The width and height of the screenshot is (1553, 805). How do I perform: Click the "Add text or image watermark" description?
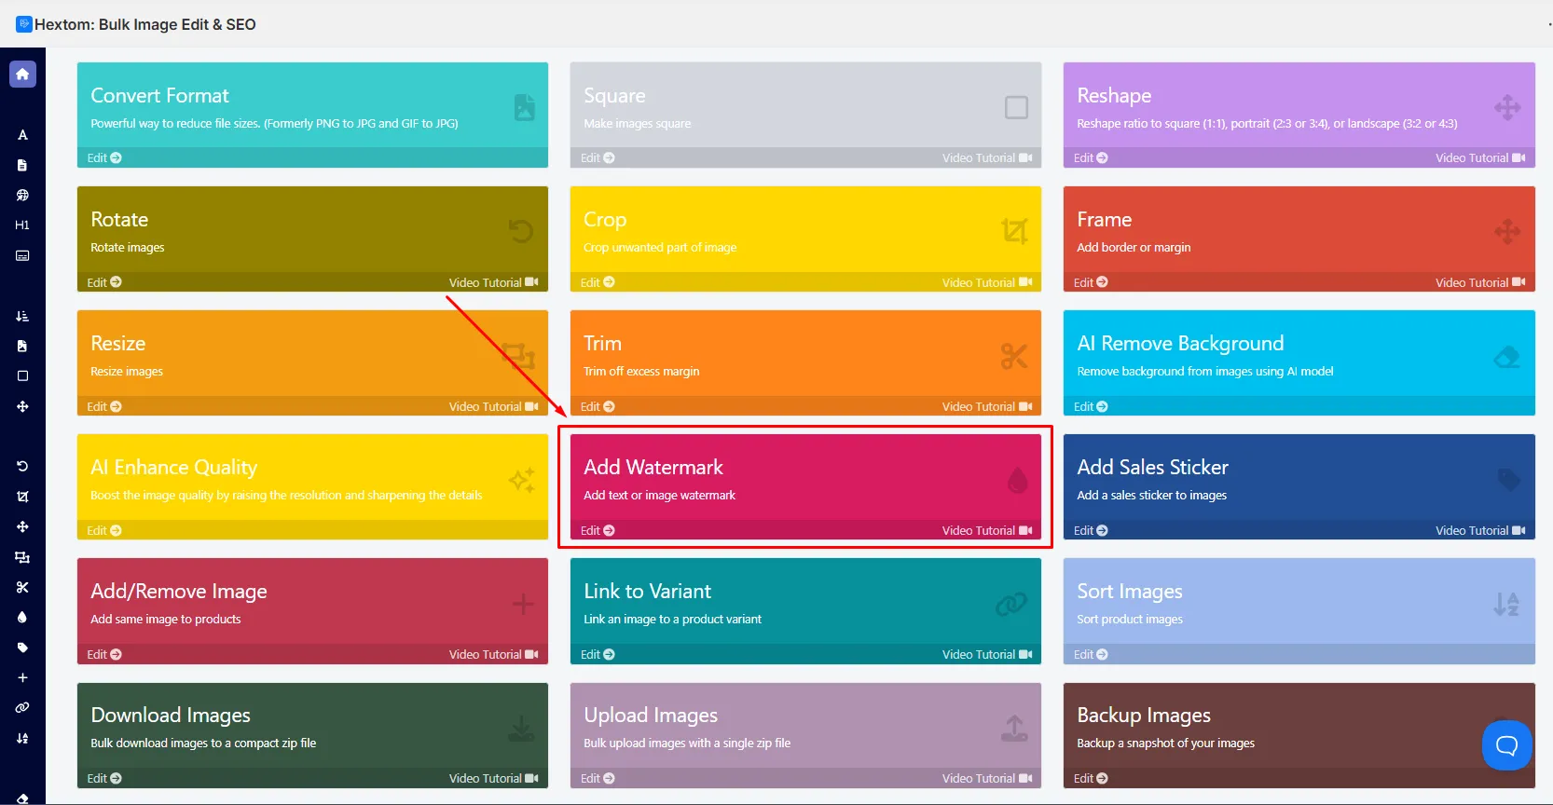point(660,495)
